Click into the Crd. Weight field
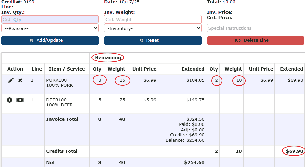Viewport: 305px width, 167px height. [152, 20]
